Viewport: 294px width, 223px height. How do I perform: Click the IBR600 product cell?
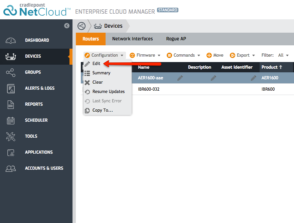point(268,89)
